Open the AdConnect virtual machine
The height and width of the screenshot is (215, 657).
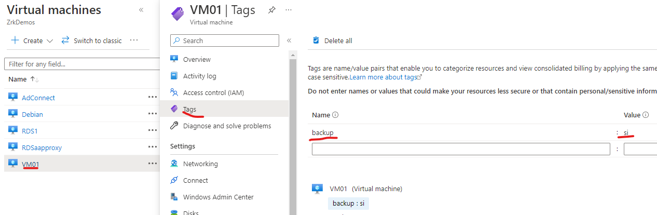pyautogui.click(x=38, y=98)
